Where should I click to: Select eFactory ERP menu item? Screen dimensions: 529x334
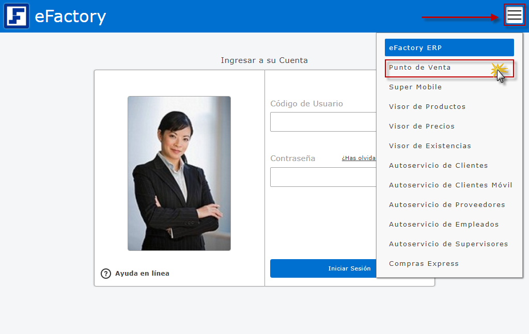coord(449,47)
